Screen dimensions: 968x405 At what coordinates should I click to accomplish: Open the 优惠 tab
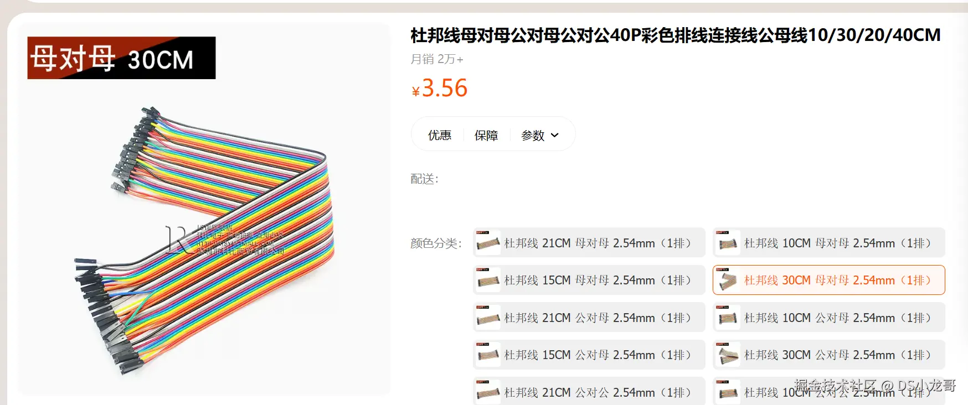click(x=440, y=135)
